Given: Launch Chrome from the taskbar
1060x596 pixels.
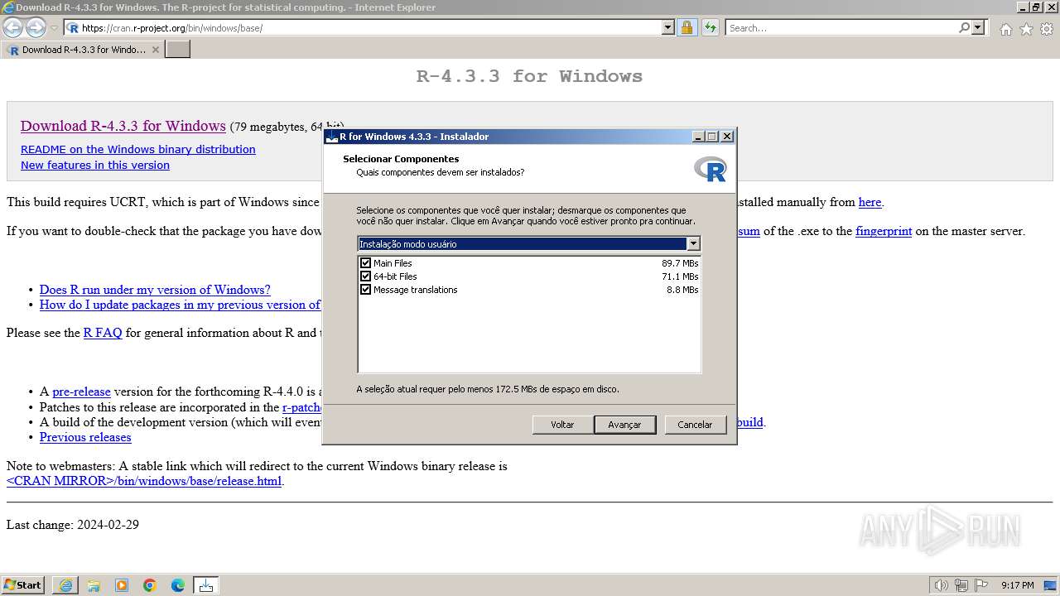Looking at the screenshot, I should pyautogui.click(x=150, y=585).
